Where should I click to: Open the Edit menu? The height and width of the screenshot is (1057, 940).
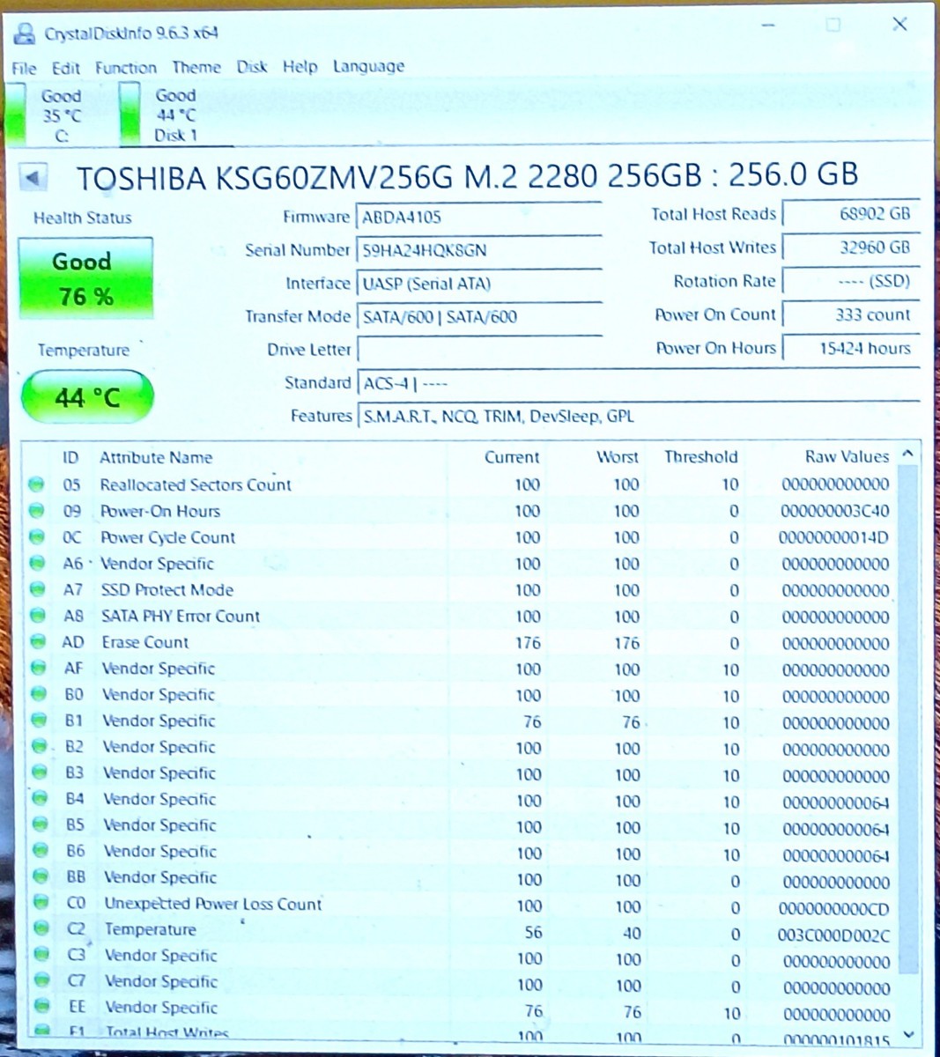point(65,68)
